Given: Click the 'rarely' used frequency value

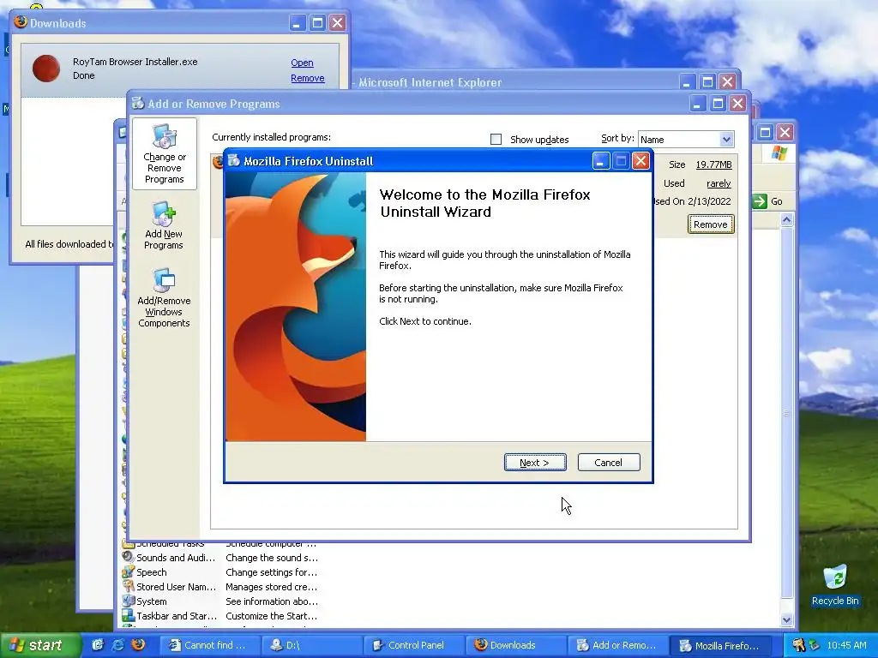Looking at the screenshot, I should pyautogui.click(x=719, y=183).
